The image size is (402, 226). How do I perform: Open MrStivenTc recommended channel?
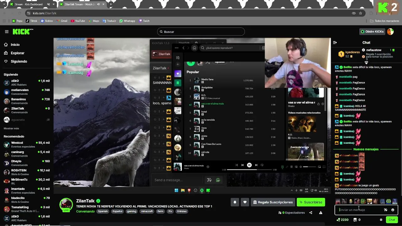(x=27, y=181)
